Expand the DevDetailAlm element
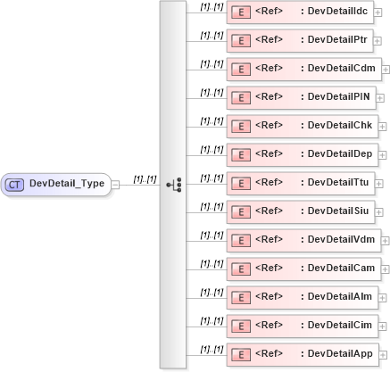Image resolution: width=390 pixels, height=372 pixels. (382, 298)
